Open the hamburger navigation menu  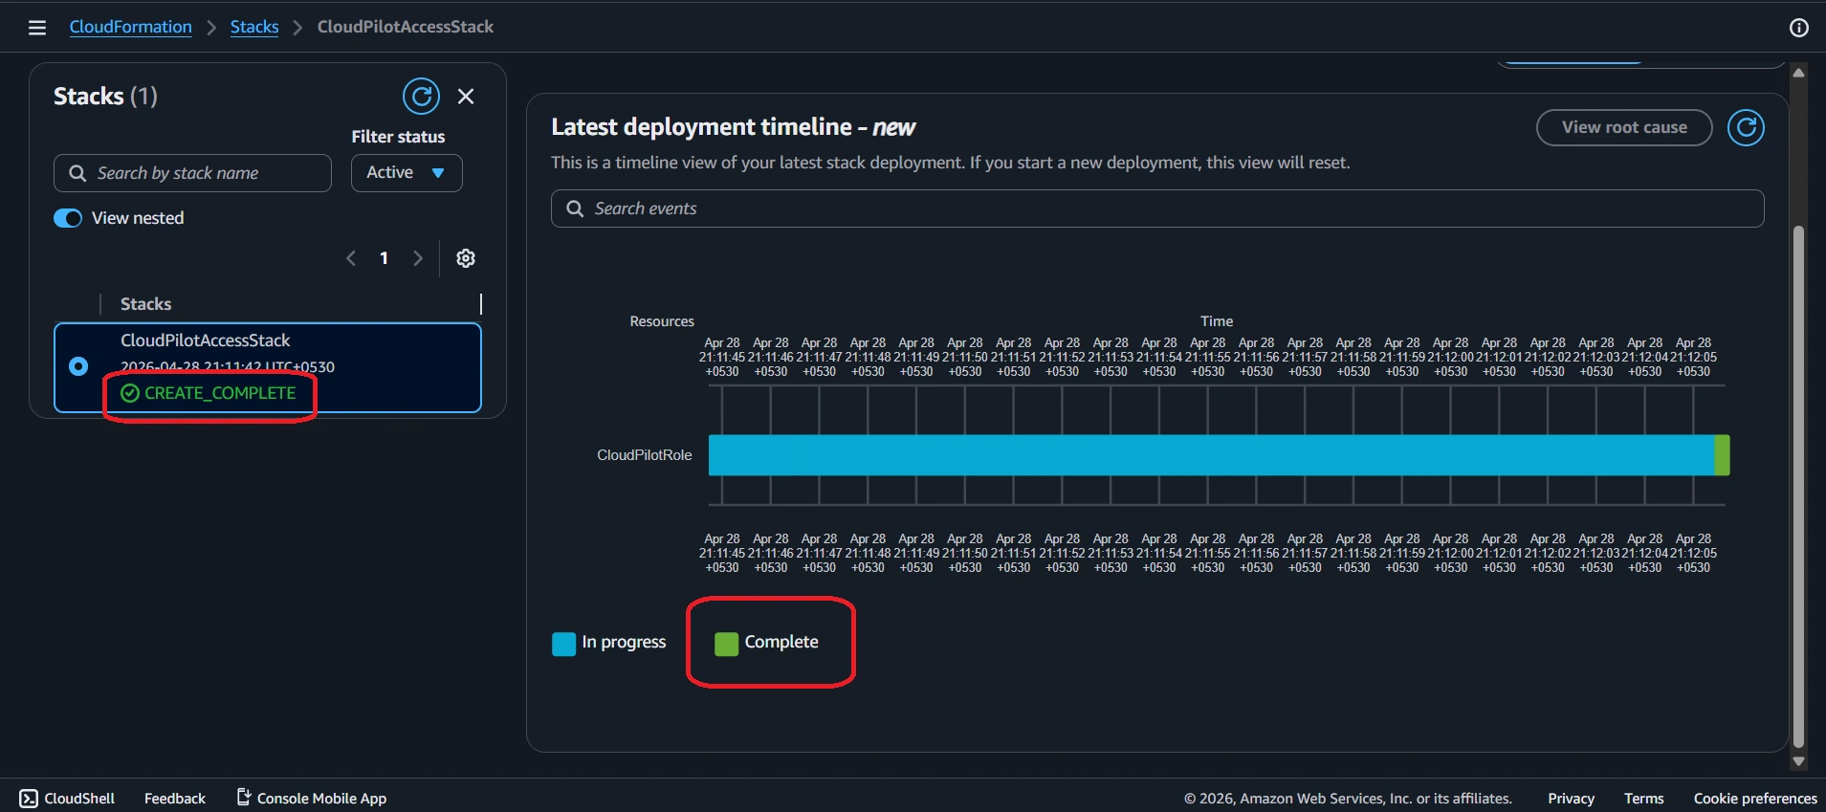[x=37, y=28]
